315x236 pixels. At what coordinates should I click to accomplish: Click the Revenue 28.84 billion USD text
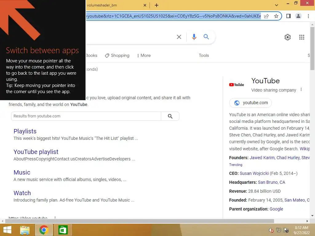[255, 191]
